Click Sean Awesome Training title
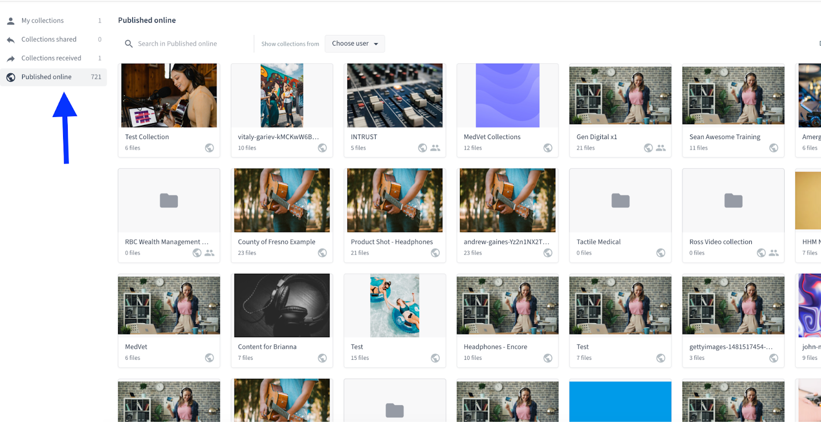The width and height of the screenshot is (821, 422). click(725, 137)
